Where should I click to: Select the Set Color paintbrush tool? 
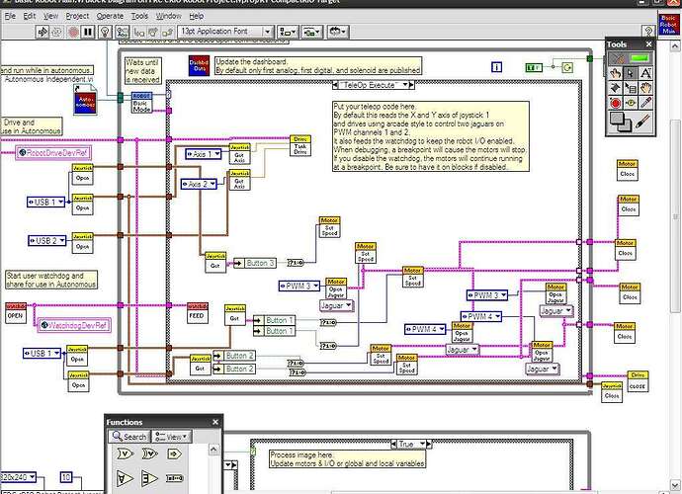[643, 122]
